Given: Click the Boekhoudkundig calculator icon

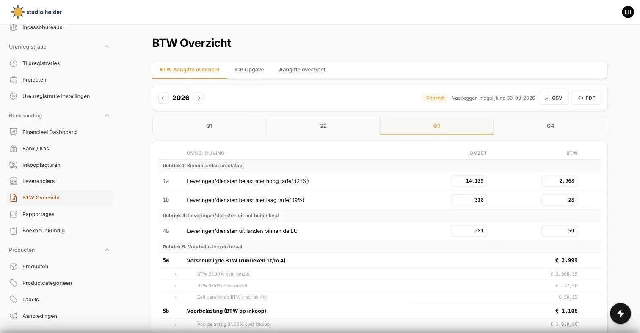Looking at the screenshot, I should [x=14, y=231].
